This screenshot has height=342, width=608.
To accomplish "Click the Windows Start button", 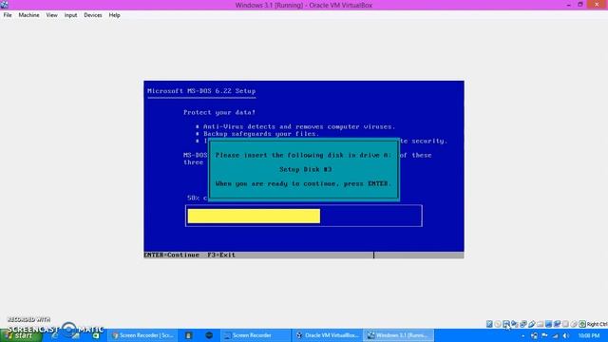I will (x=21, y=335).
